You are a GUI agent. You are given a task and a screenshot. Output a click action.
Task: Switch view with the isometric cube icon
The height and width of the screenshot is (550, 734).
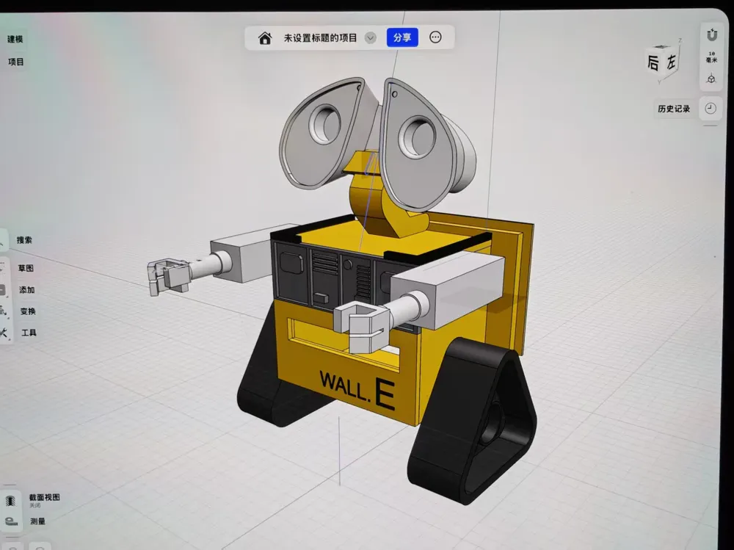[711, 79]
